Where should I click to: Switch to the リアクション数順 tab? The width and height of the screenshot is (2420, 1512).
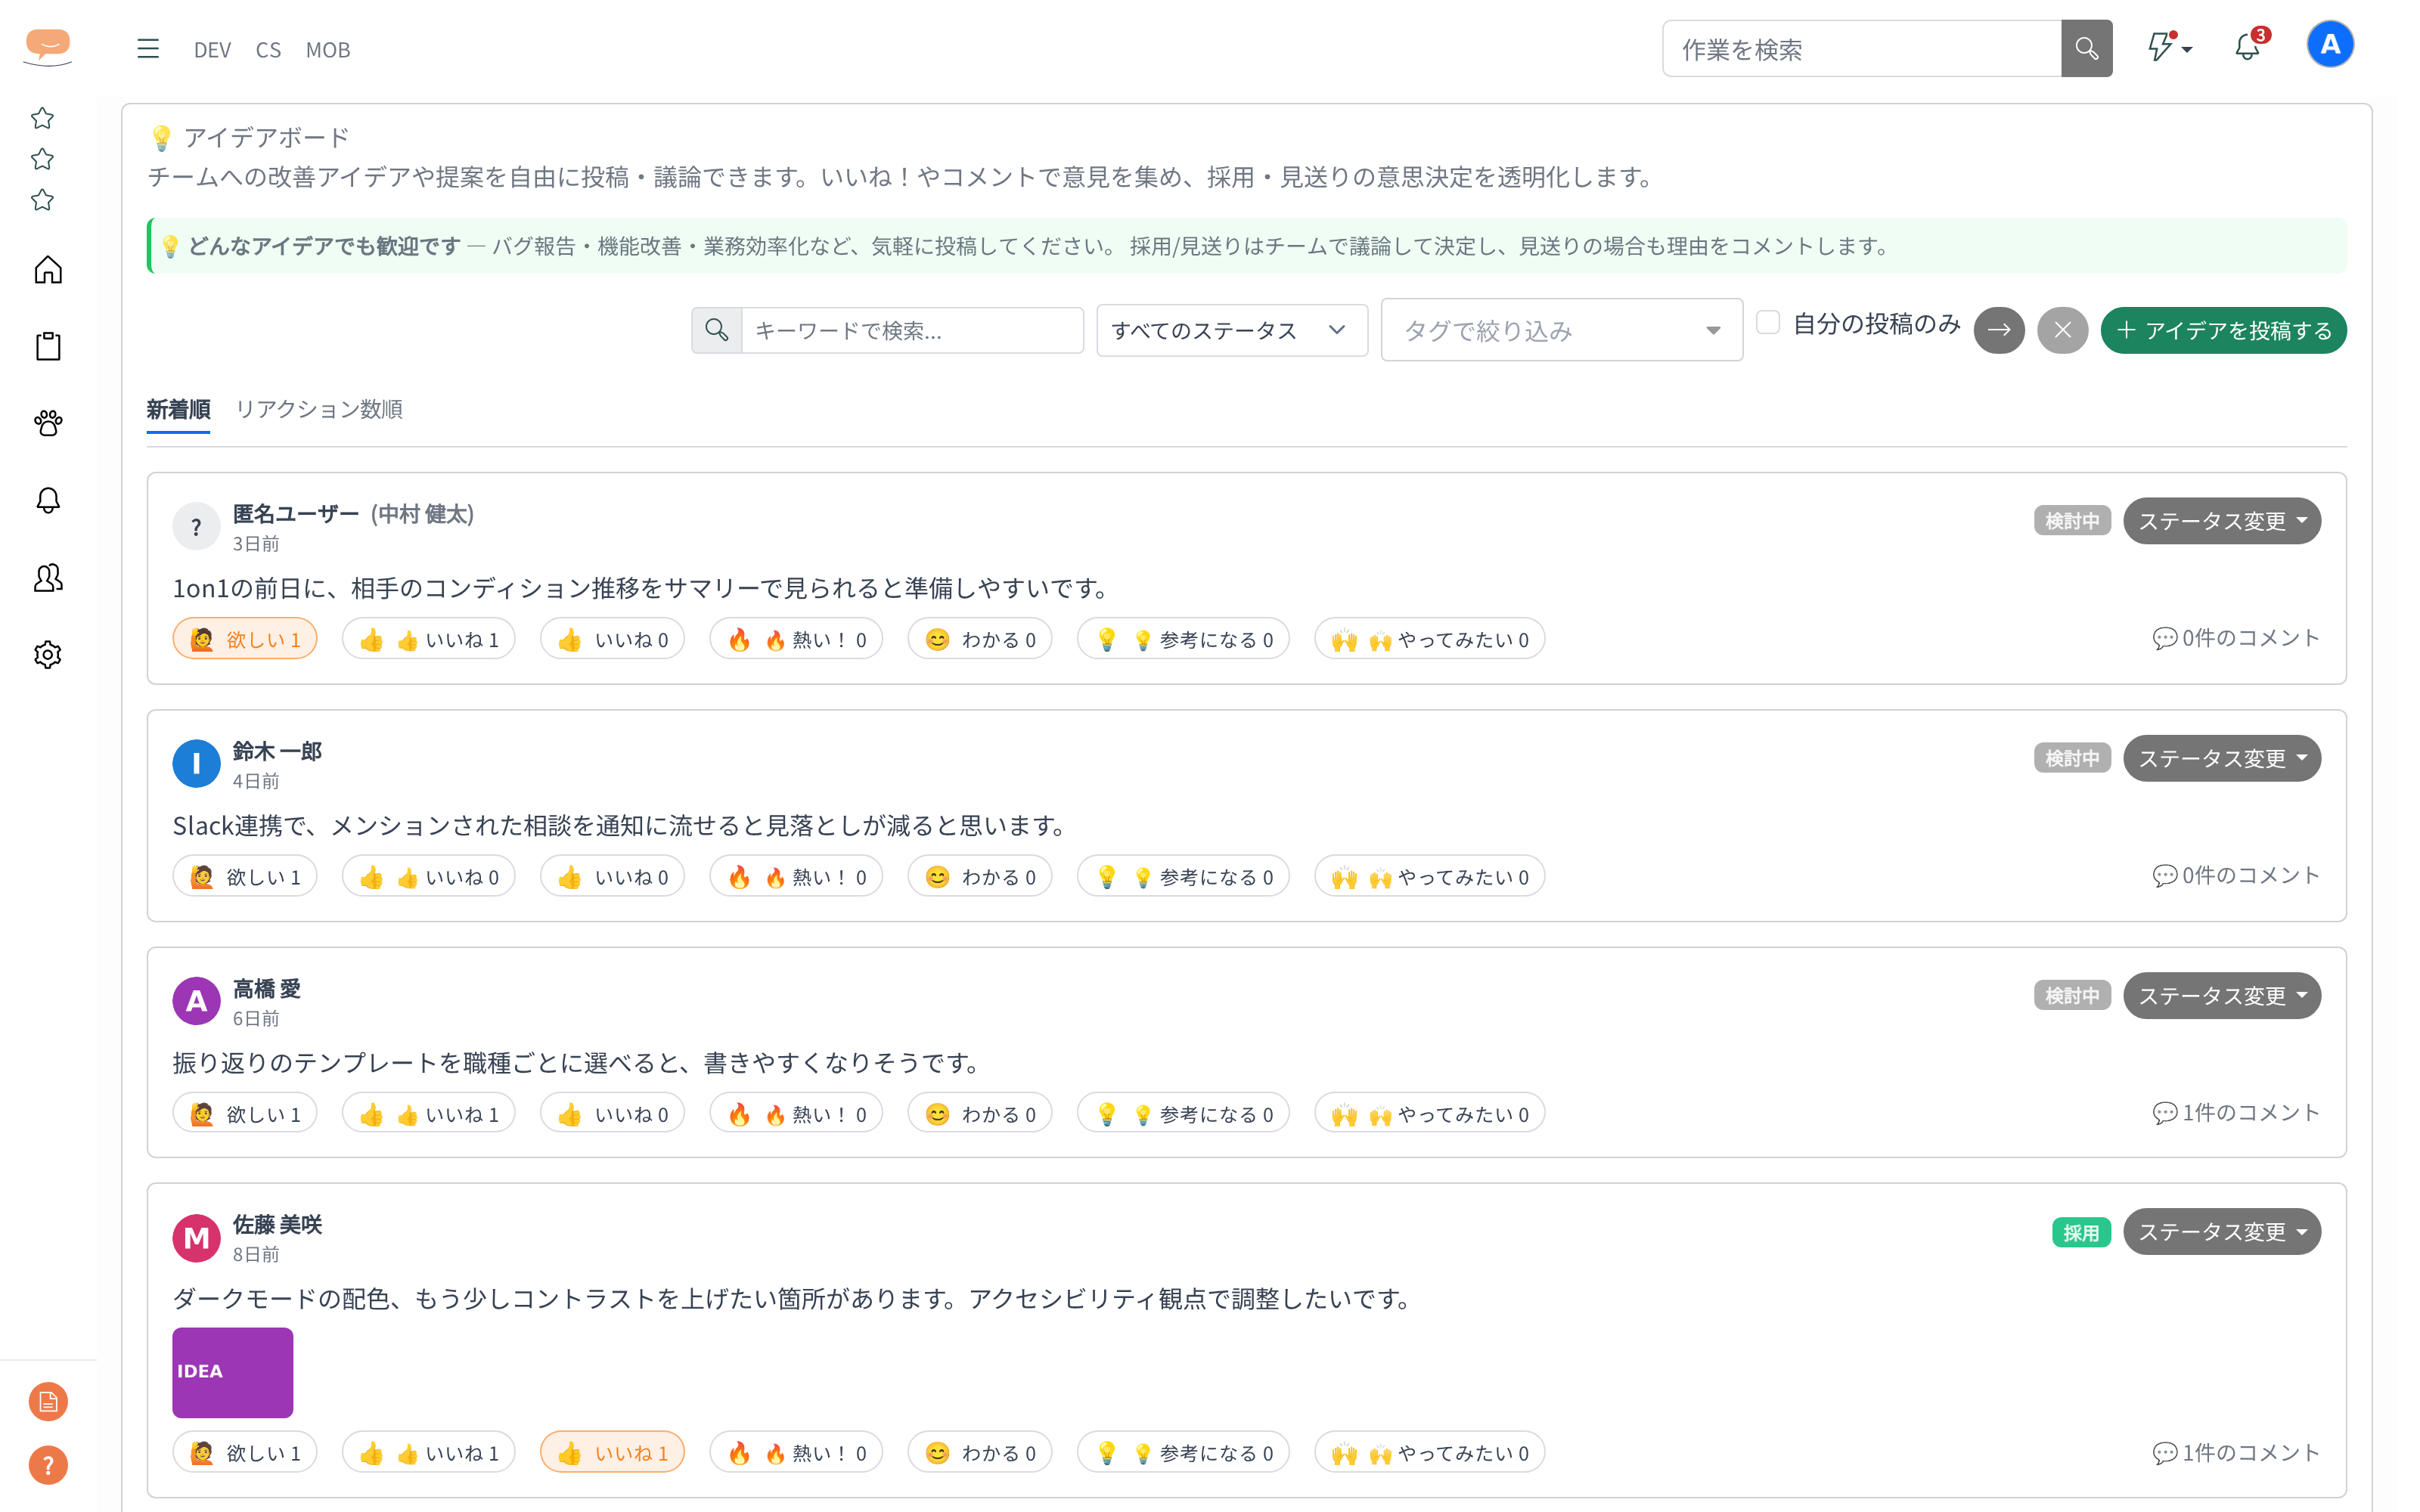pyautogui.click(x=319, y=409)
